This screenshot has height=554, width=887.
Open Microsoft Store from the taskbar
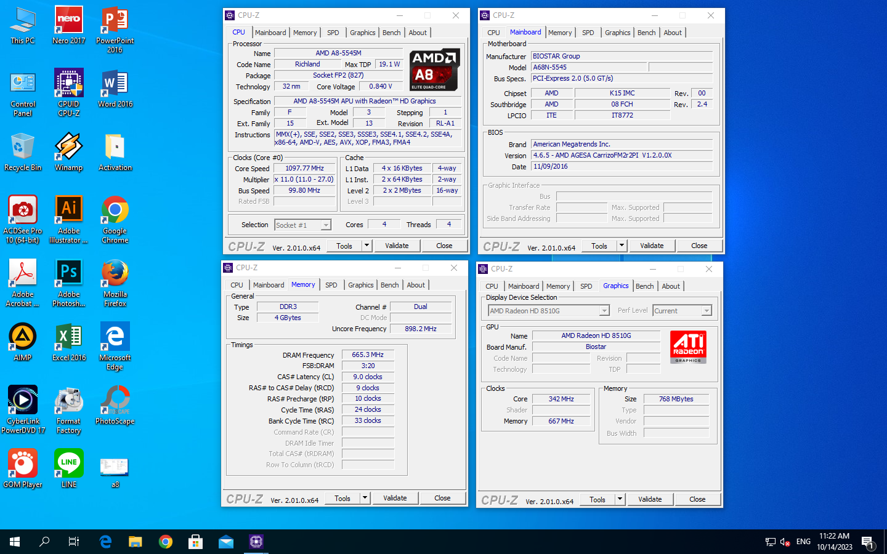196,542
